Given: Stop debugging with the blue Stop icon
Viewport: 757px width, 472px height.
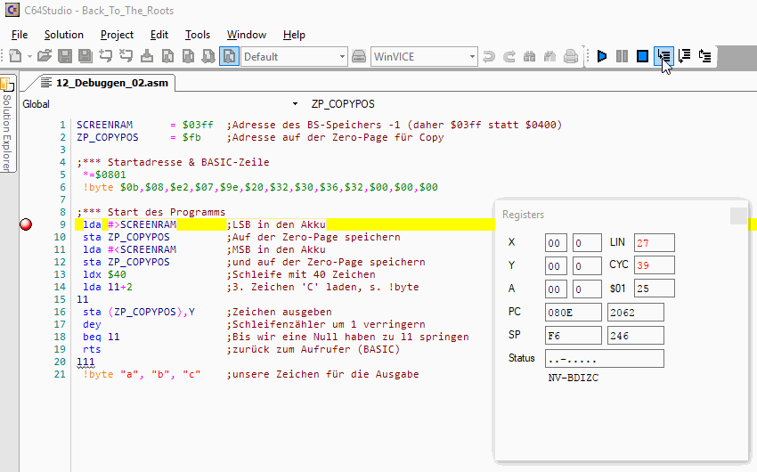Looking at the screenshot, I should pyautogui.click(x=642, y=56).
